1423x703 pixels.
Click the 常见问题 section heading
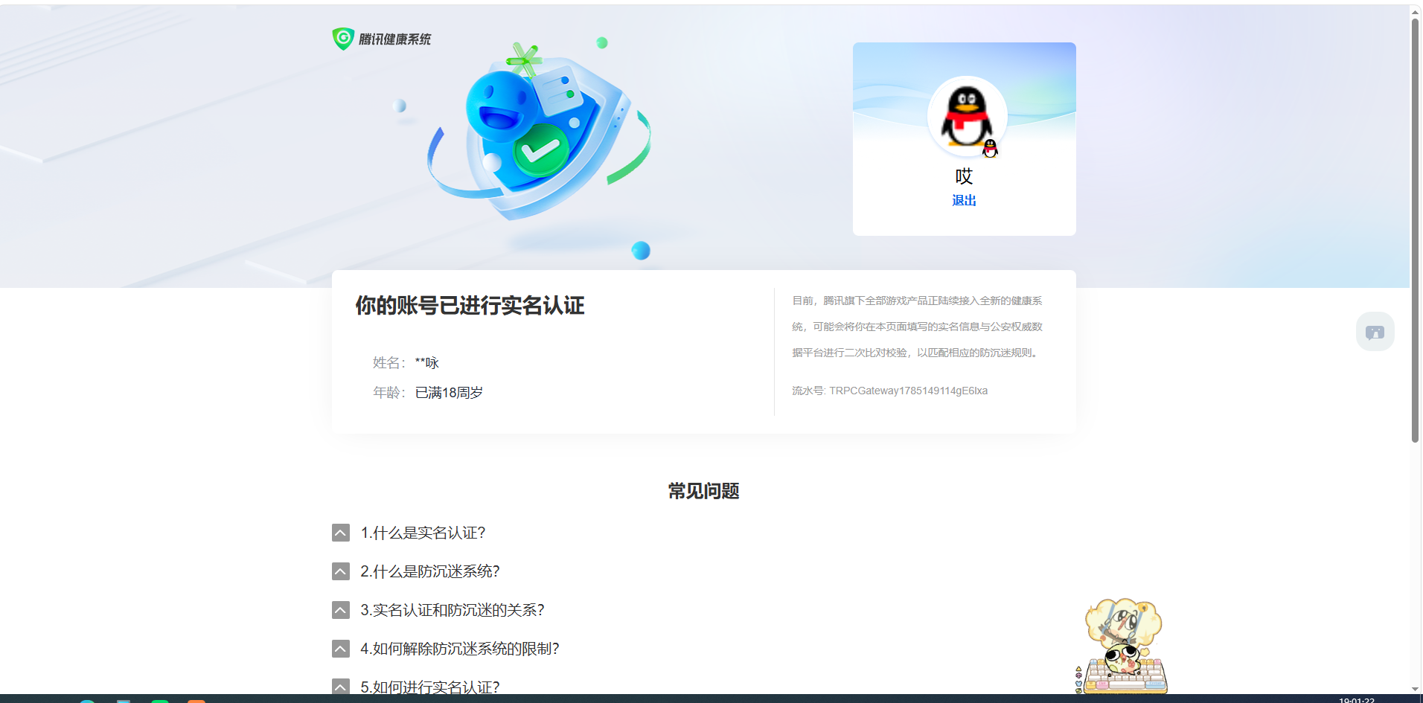tap(703, 491)
